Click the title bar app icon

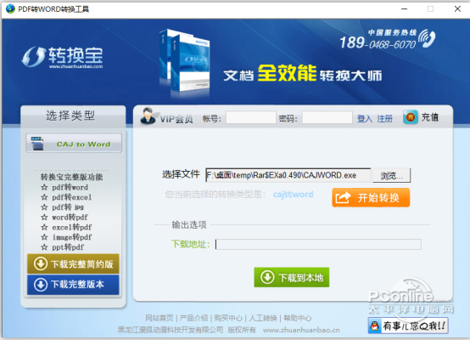pyautogui.click(x=10, y=9)
